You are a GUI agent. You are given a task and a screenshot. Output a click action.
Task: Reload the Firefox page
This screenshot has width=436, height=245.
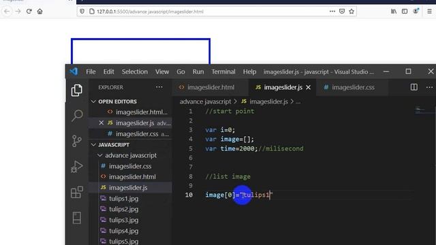(29, 12)
